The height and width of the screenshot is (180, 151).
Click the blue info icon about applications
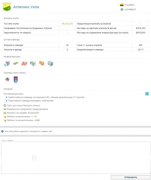point(2,131)
